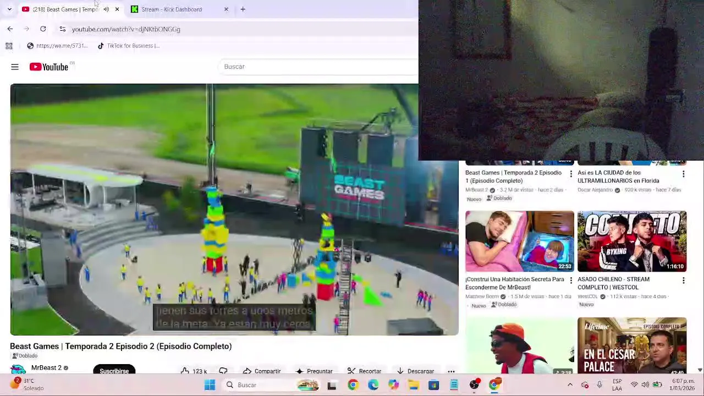Create a clip with Recortar
The image size is (704, 396).
(x=364, y=371)
